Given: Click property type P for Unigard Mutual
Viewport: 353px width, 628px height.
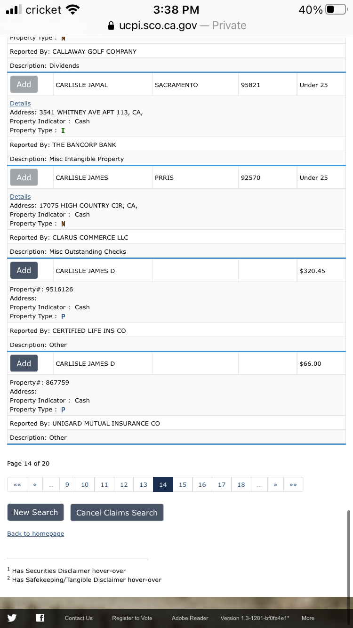Looking at the screenshot, I should (63, 410).
